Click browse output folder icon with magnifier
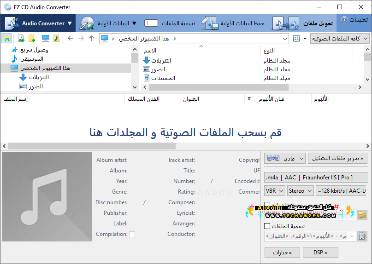This screenshot has height=264, width=372. tap(362, 215)
